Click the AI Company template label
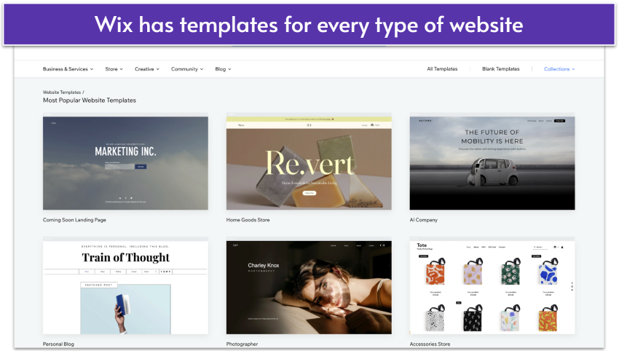 [x=424, y=220]
